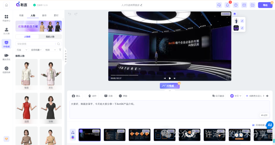
Task: Switch to the 场景 tab
Action: click(21, 16)
